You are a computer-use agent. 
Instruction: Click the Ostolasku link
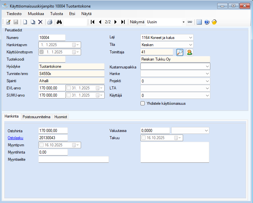(x=15, y=138)
